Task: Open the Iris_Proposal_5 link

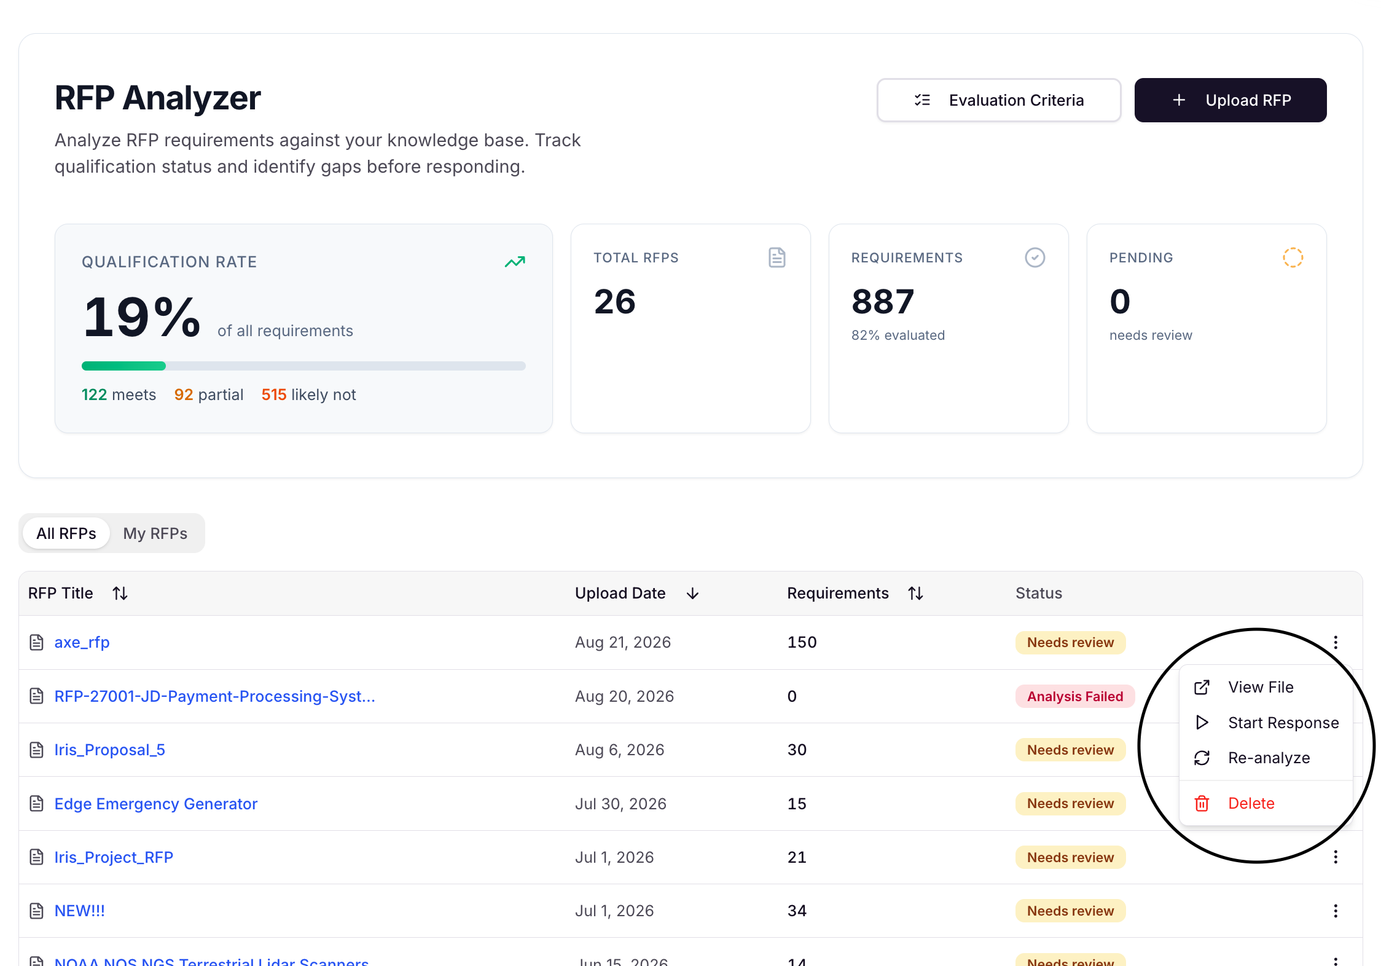Action: pos(109,750)
